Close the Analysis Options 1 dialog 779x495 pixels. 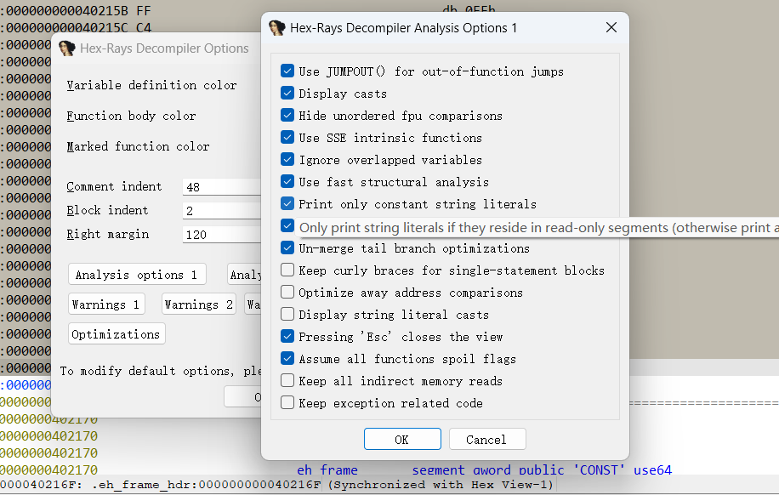click(611, 27)
